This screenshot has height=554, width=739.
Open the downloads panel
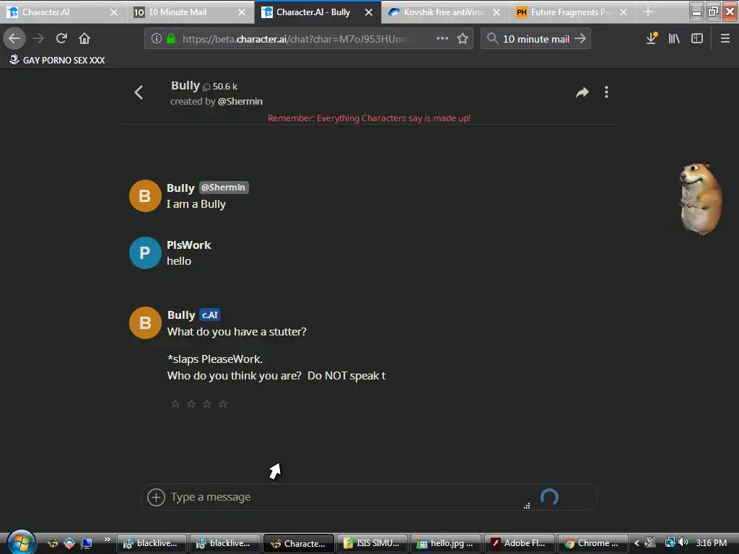point(652,38)
